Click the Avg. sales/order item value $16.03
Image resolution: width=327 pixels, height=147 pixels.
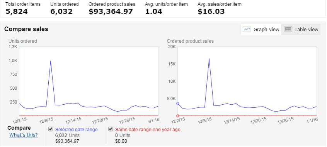[x=211, y=12]
